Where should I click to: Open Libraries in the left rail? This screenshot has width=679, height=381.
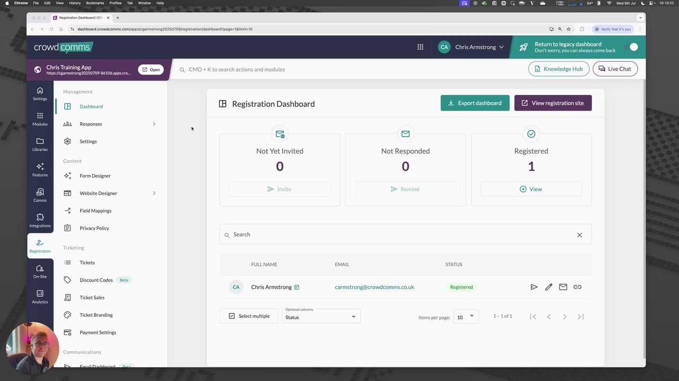(40, 144)
